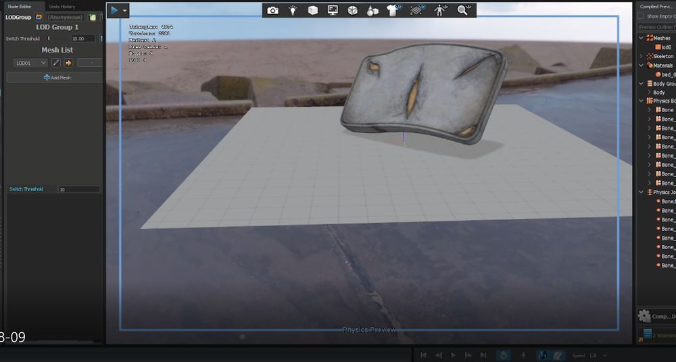
Task: Open the 2 Warnings log entry
Action: pyautogui.click(x=656, y=335)
